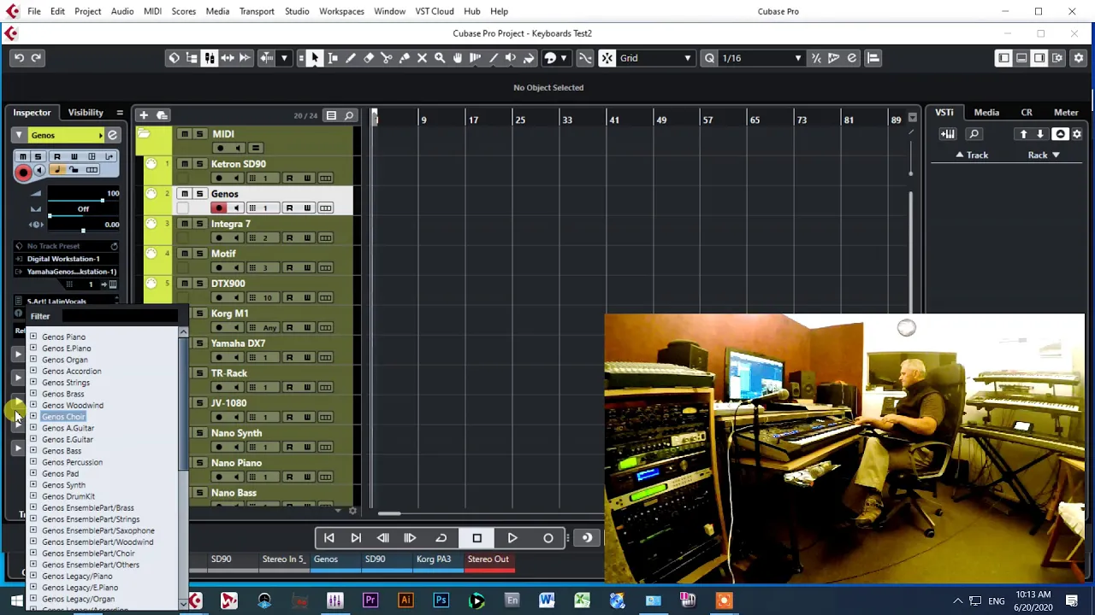Toggle the Cycle loop transport button
Screen dimensions: 1095x615
(441, 538)
